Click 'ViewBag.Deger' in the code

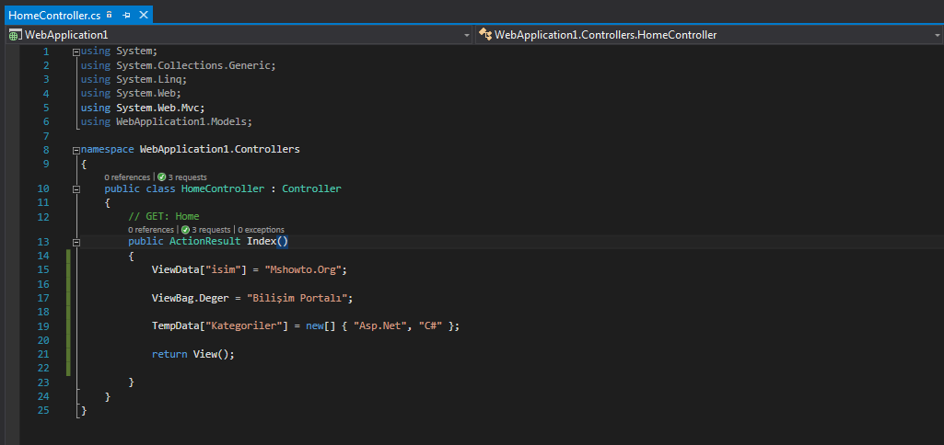[x=191, y=298]
